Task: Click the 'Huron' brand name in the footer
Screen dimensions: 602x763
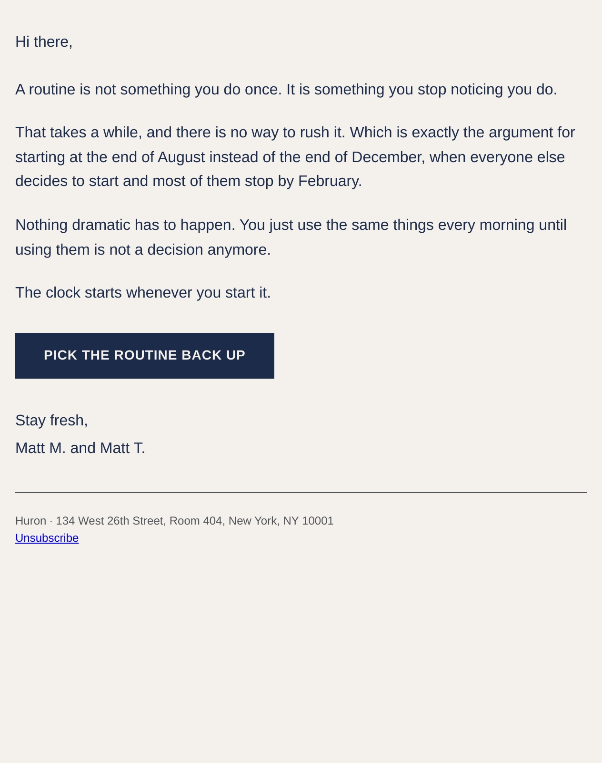Action: pyautogui.click(x=31, y=521)
